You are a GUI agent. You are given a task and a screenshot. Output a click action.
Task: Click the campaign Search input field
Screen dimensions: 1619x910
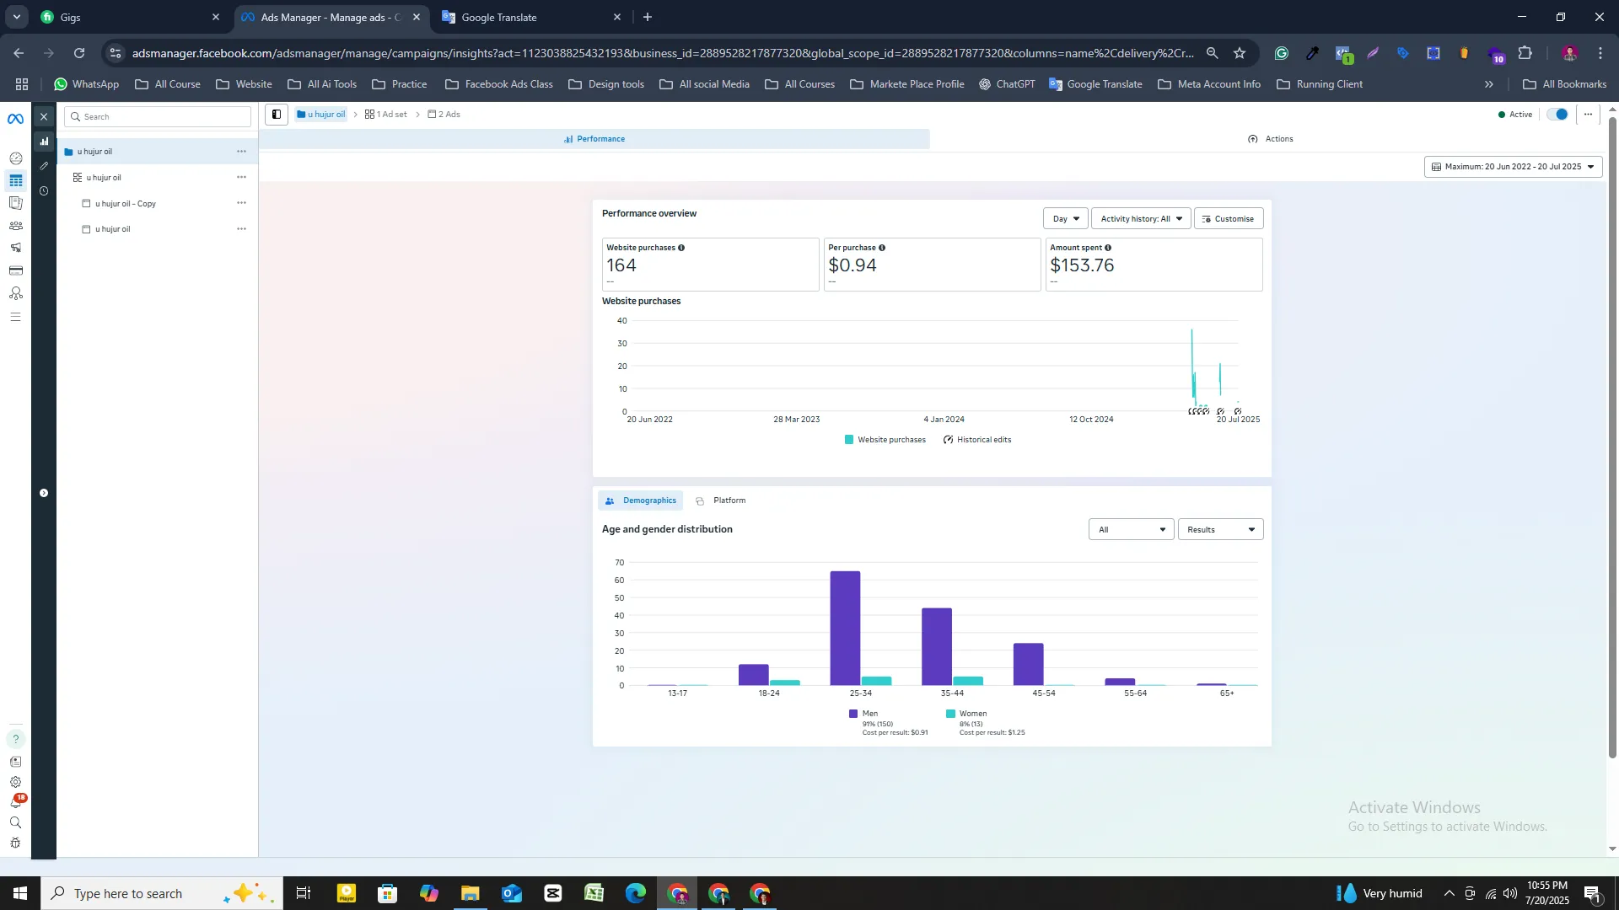[160, 117]
